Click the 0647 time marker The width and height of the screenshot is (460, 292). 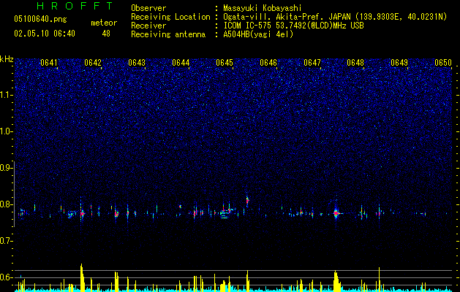click(312, 63)
